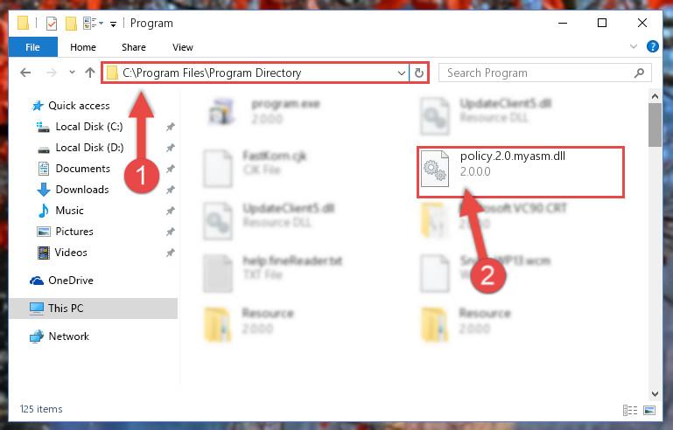This screenshot has height=430, width=673.
Task: Expand the address bar history dropdown
Action: (x=402, y=73)
